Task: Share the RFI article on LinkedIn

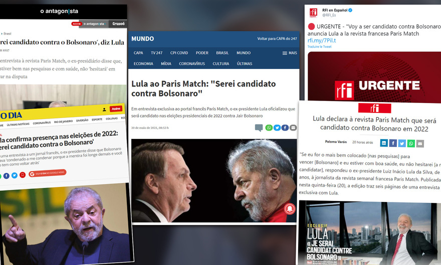Action: pyautogui.click(x=384, y=143)
